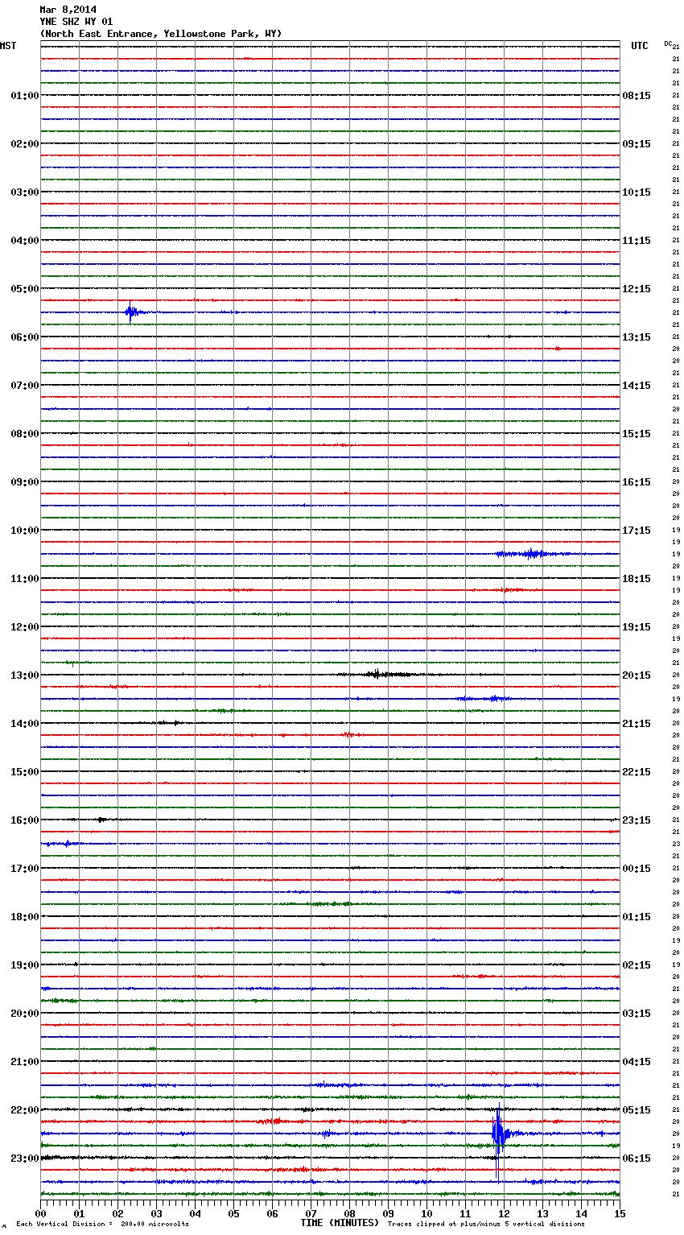This screenshot has width=684, height=1235.
Task: Select the MST column label
Action: tap(8, 46)
